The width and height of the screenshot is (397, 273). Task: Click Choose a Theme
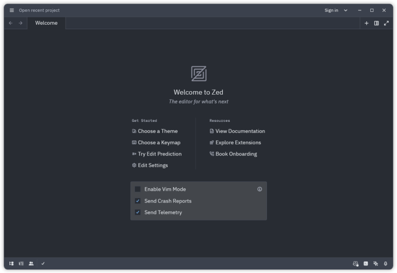point(157,131)
